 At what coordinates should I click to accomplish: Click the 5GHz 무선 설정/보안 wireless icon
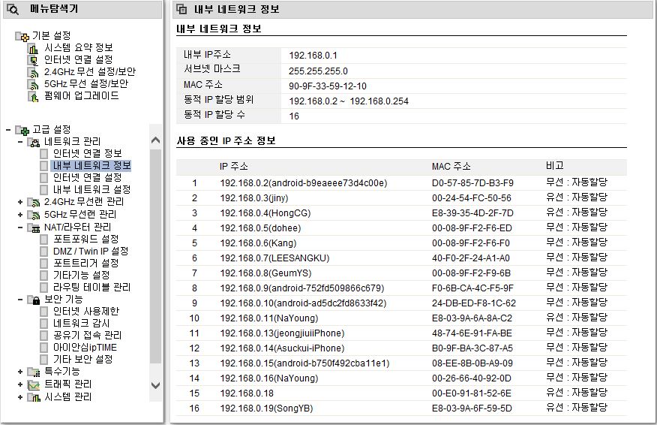point(34,84)
